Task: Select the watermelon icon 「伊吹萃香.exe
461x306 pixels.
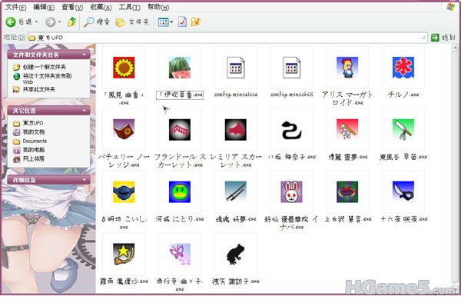Action: pyautogui.click(x=180, y=68)
